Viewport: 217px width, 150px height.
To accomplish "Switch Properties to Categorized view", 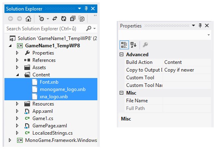I will click(x=124, y=45).
